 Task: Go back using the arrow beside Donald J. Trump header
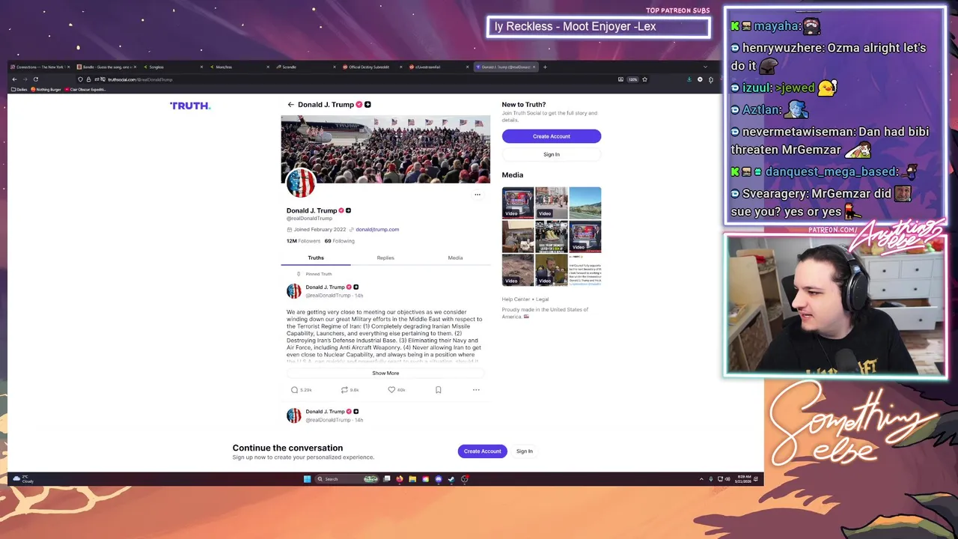coord(290,104)
